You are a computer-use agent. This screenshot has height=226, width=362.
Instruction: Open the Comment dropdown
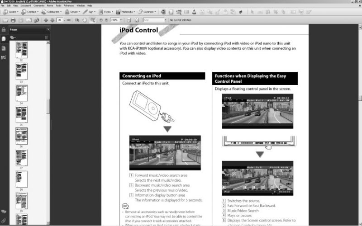(x=147, y=12)
